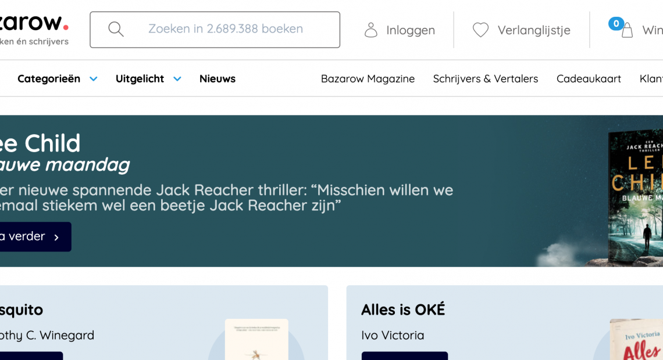Click the Lee Child banner heading
This screenshot has width=663, height=360.
pos(40,143)
